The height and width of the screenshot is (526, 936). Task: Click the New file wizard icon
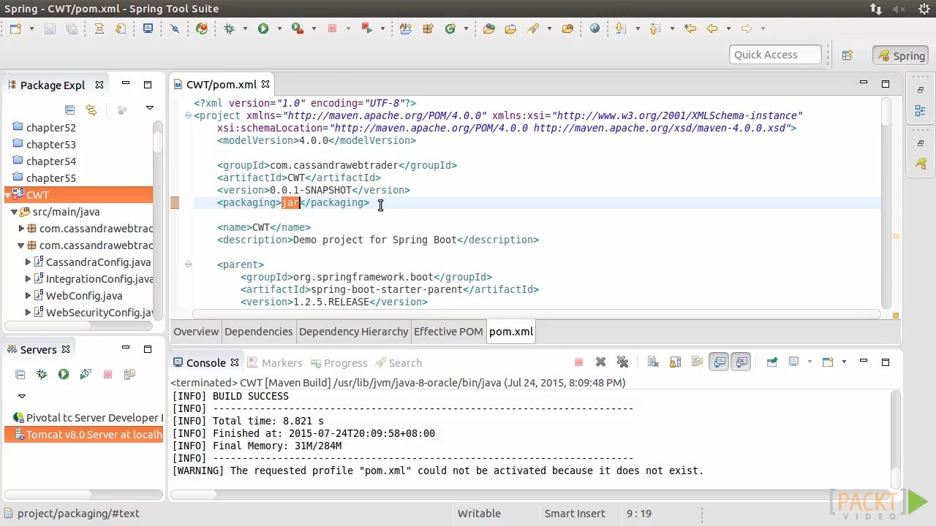tap(15, 28)
